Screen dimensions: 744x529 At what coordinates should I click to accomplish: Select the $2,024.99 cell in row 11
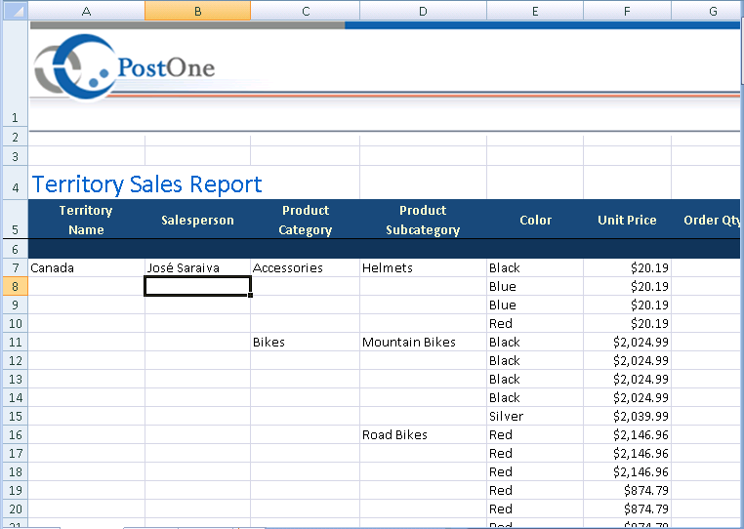[x=627, y=342]
